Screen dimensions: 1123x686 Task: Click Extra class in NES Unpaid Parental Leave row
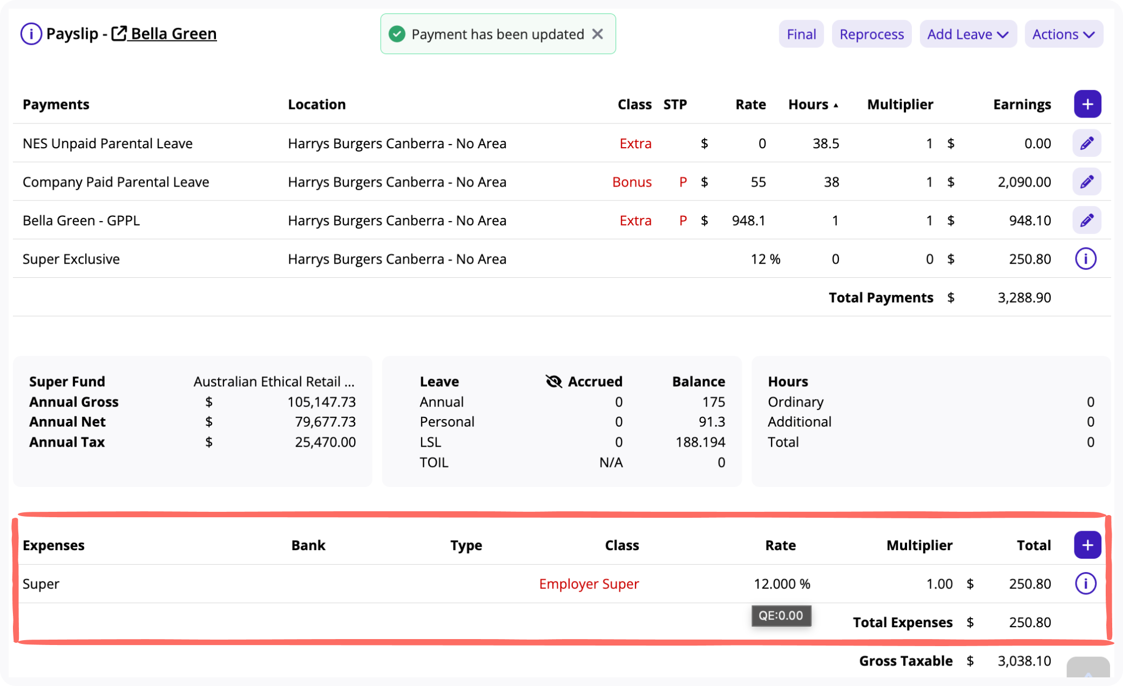[x=635, y=143]
